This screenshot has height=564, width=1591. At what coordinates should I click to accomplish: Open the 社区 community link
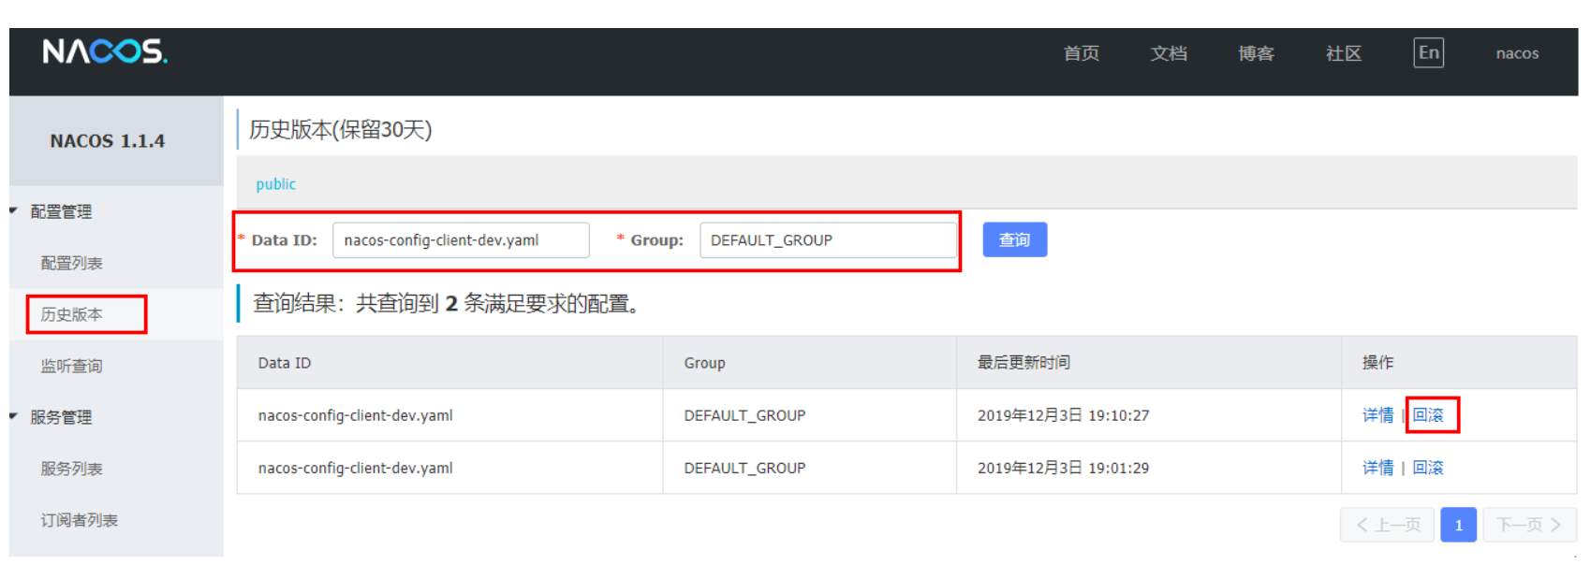click(1344, 53)
